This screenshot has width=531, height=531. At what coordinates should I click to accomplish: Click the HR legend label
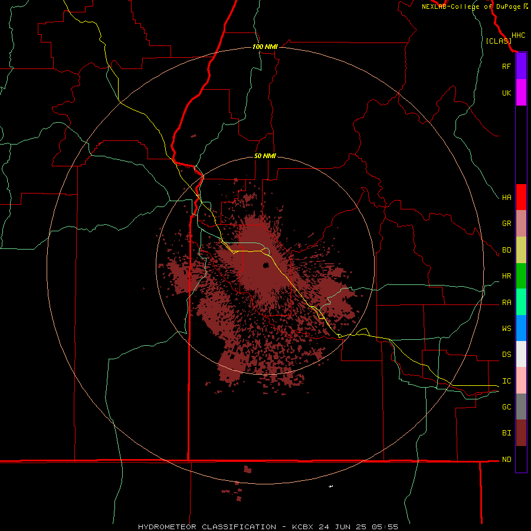506,276
